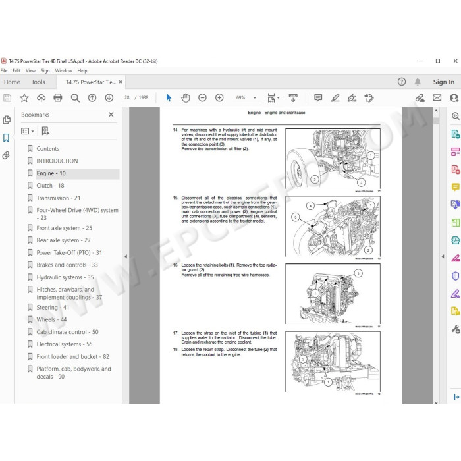The image size is (461, 461).
Task: Click the search tool in right pane
Action: point(456,116)
